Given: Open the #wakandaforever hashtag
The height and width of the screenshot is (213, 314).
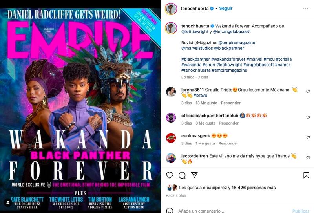Looking at the screenshot, I should [228, 59].
